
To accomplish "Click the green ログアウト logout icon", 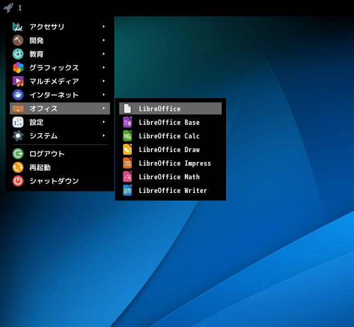I will pos(18,154).
